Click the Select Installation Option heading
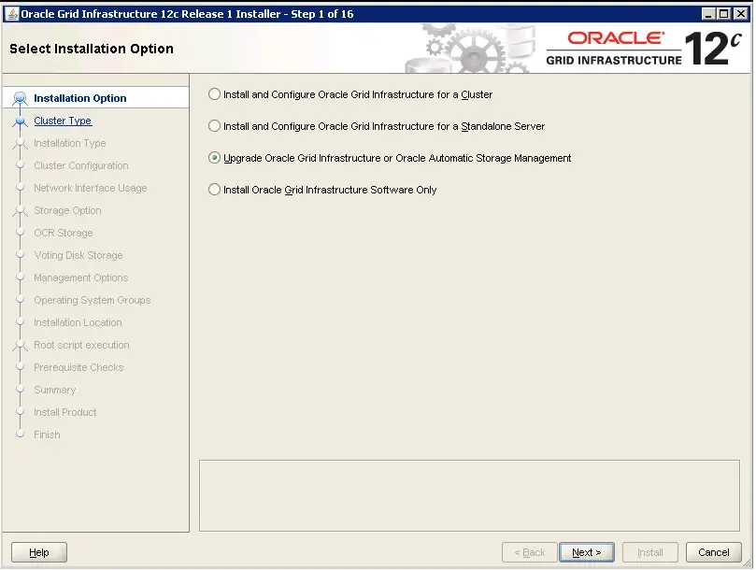 pyautogui.click(x=92, y=49)
